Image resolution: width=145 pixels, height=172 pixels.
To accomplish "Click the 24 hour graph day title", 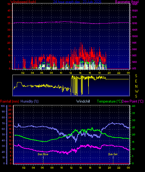I will click(x=77, y=2).
